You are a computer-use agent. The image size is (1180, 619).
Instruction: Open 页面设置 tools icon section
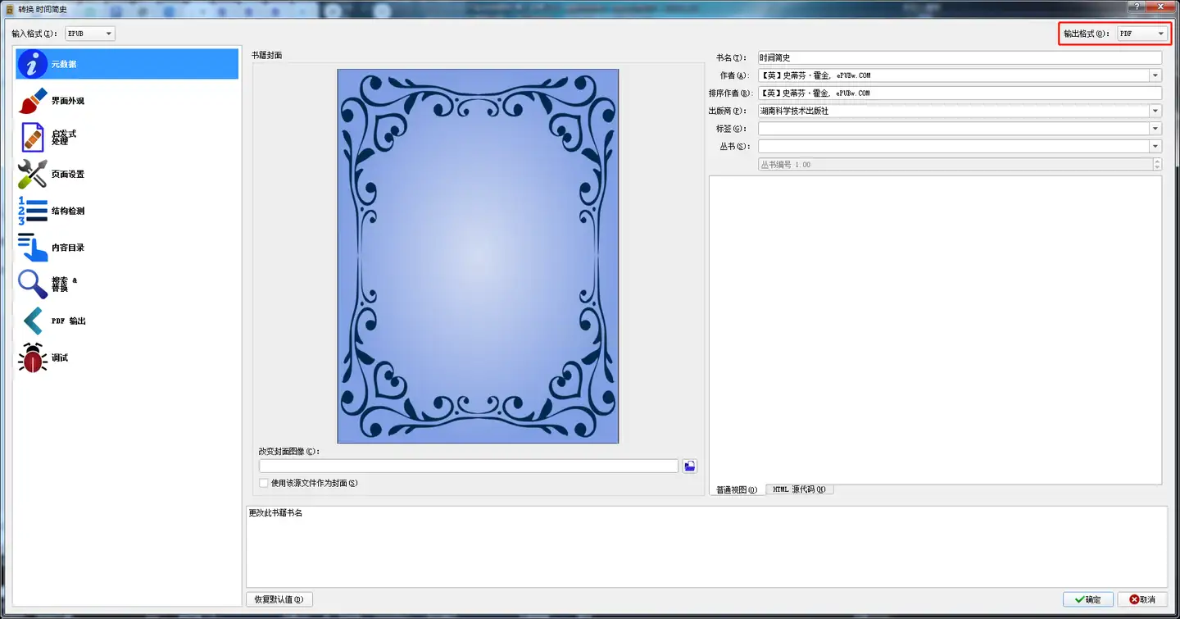tap(33, 174)
